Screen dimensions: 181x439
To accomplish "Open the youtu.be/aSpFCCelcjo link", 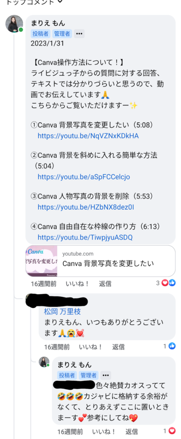I will pos(84,177).
